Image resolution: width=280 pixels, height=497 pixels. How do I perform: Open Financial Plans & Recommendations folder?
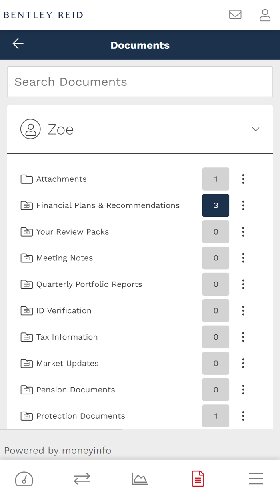click(108, 205)
